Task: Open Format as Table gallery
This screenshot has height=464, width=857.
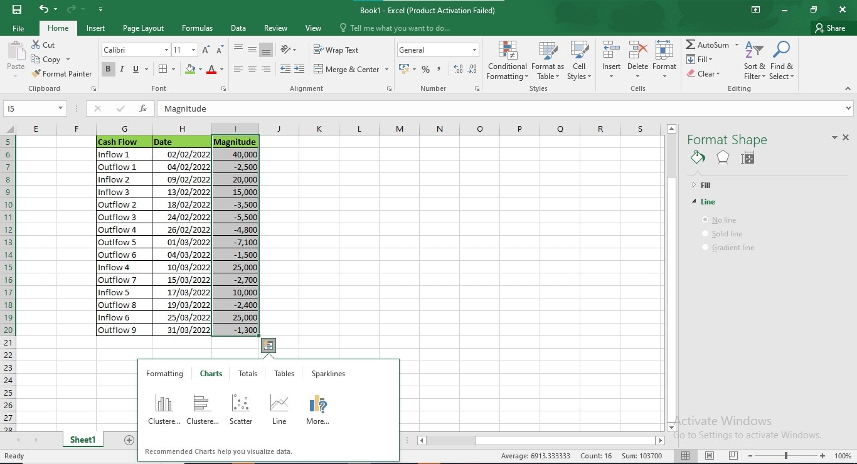Action: 548,61
